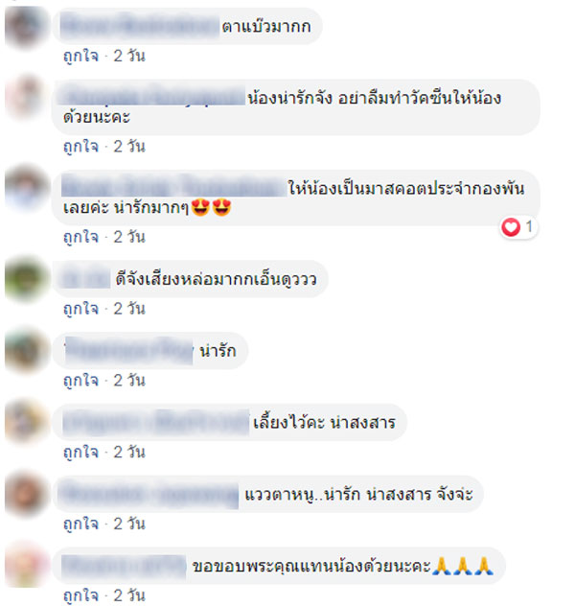Screen dimensions: 575x606
Task: Click the avatar of the mascot suggestion commenter
Action: 26,188
